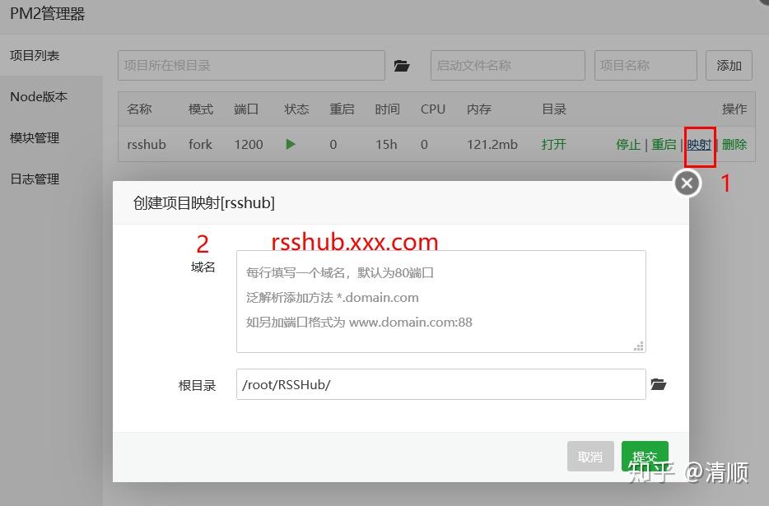Click the 域名 textarea to enter domains
Screen dimensions: 769x506
(441, 300)
